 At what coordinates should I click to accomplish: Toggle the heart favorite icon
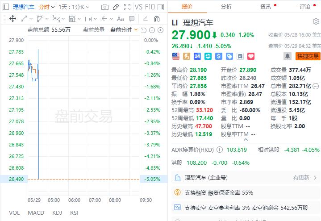[251, 56]
